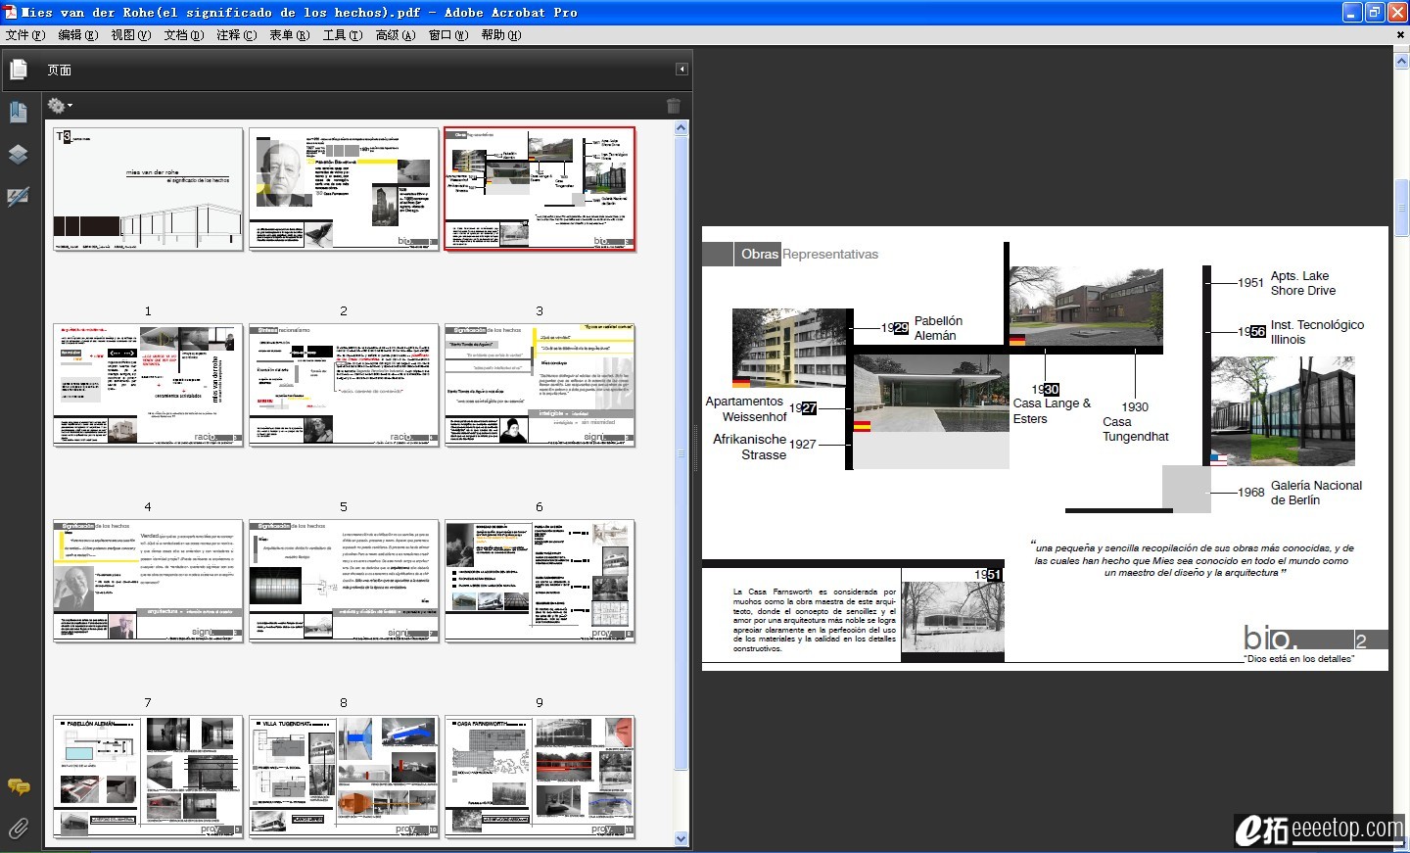Click the Acrobat title bar PDF icon
The height and width of the screenshot is (853, 1410).
[x=11, y=12]
